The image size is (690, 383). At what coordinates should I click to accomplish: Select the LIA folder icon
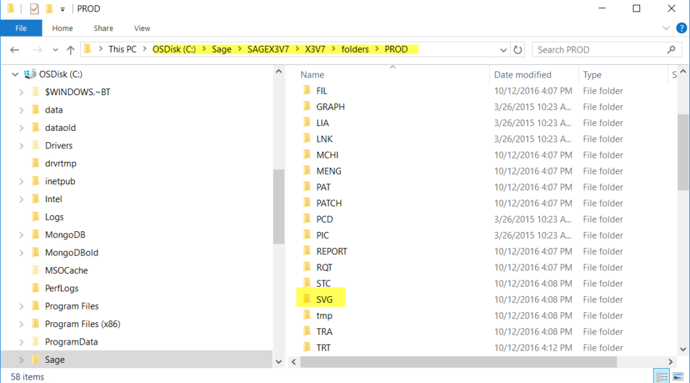307,122
